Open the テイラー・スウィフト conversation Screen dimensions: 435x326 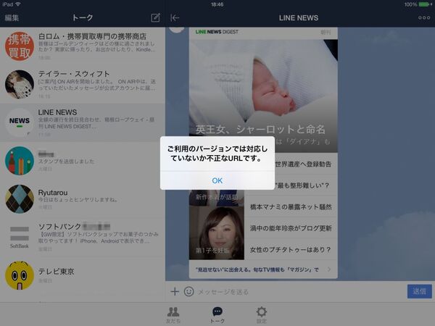(x=83, y=84)
